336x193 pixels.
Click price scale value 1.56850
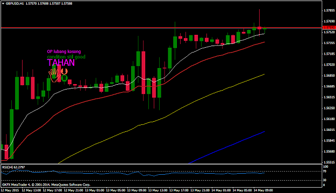tap(329, 76)
